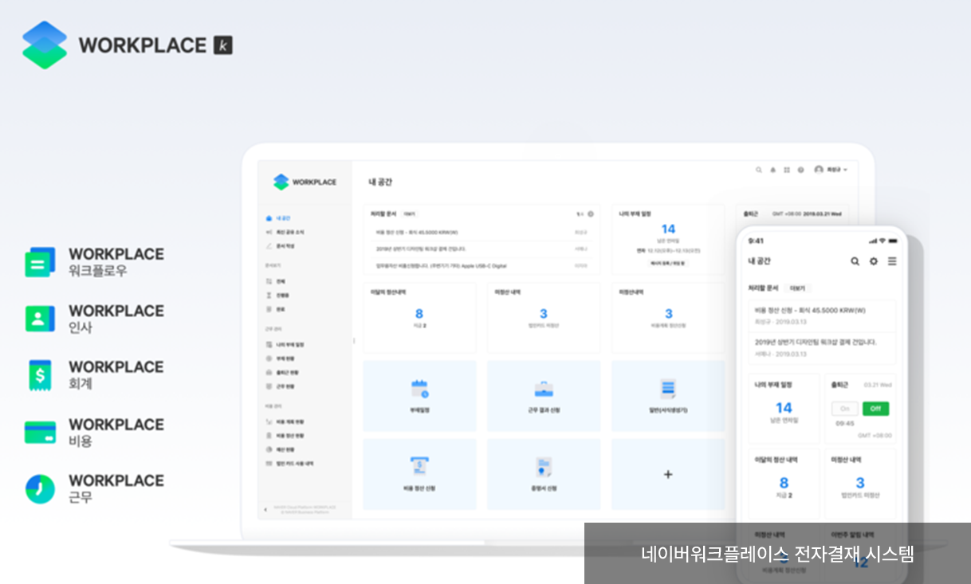This screenshot has height=584, width=971.
Task: Select 완료 in the laptop sidebar
Action: pos(276,308)
